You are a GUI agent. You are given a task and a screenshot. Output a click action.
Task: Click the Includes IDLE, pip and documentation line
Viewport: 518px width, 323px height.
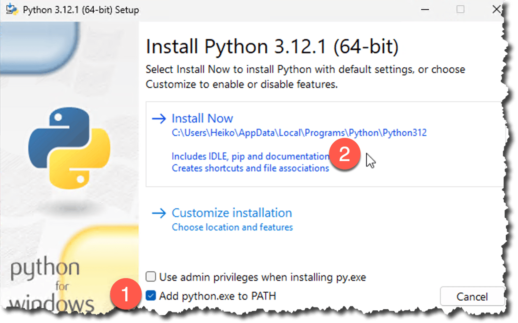pos(250,156)
